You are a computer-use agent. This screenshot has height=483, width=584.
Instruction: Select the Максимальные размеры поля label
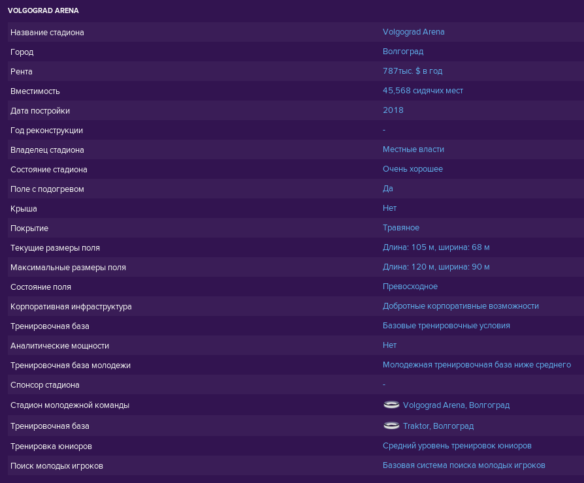coord(68,268)
